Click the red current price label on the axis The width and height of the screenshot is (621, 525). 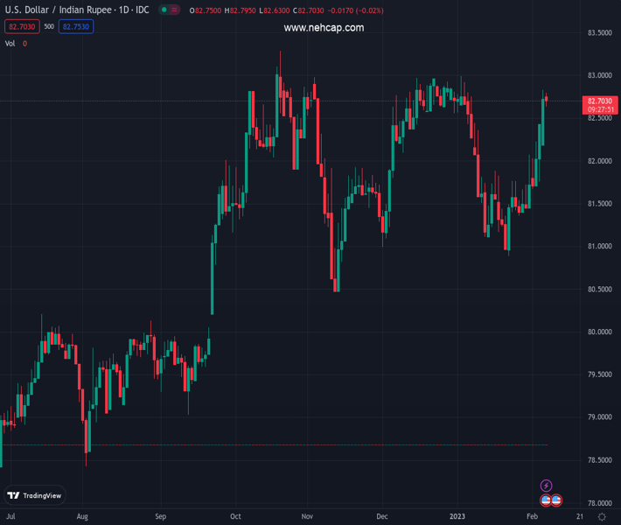600,101
